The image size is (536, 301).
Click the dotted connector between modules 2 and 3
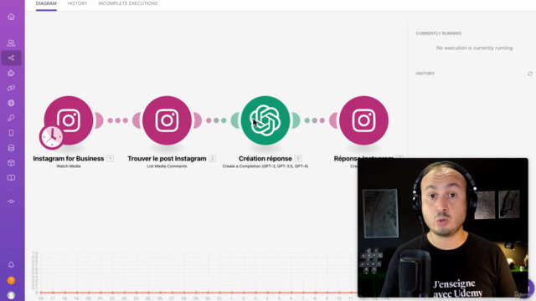point(216,120)
